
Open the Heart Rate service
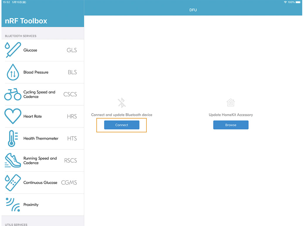pyautogui.click(x=43, y=117)
